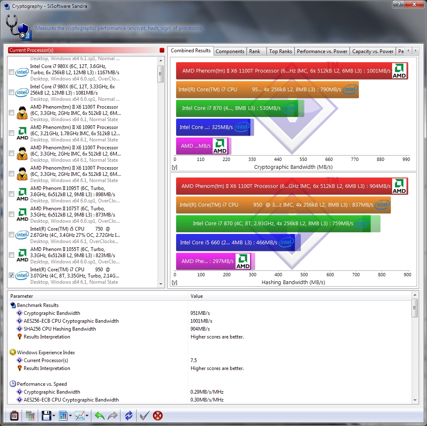Click the Value column header
This screenshot has height=426, width=427.
tap(299, 296)
